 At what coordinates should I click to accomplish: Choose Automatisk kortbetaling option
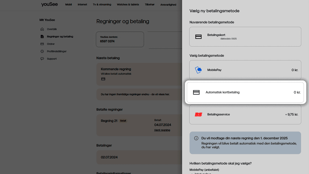[245, 92]
